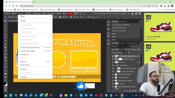The height and width of the screenshot is (98, 175).
Task: Hide the IMG_8095_clipdrop layer
Action: pyautogui.click(x=113, y=56)
